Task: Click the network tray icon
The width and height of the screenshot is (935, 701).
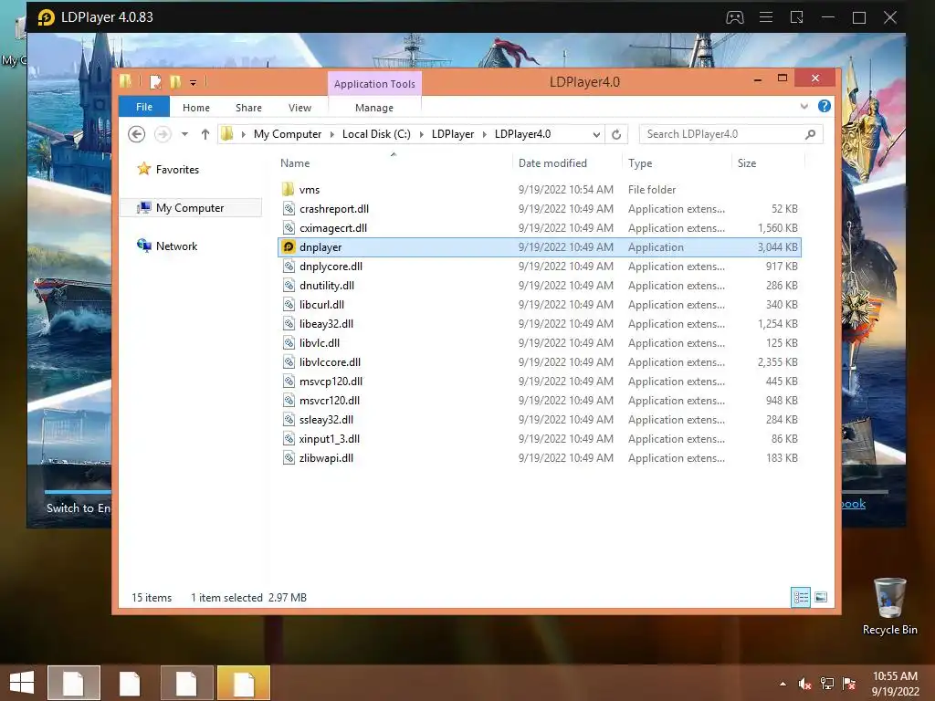Action: pos(827,684)
